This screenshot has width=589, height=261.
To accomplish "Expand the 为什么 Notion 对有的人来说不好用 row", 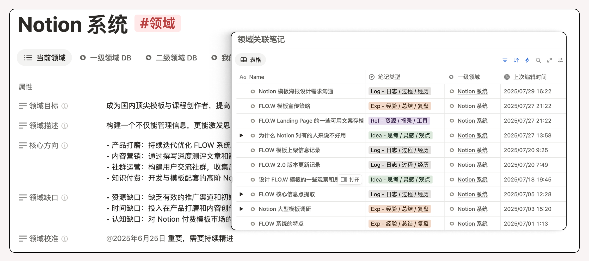I will (241, 135).
